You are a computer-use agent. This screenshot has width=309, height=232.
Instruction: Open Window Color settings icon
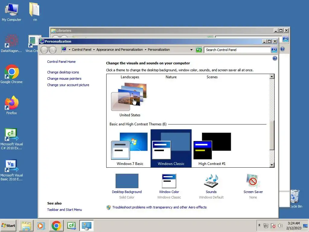pyautogui.click(x=169, y=181)
